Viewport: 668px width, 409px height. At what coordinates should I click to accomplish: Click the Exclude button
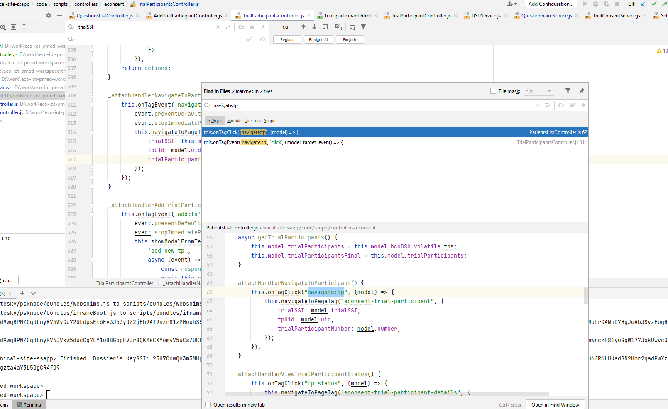tap(350, 39)
